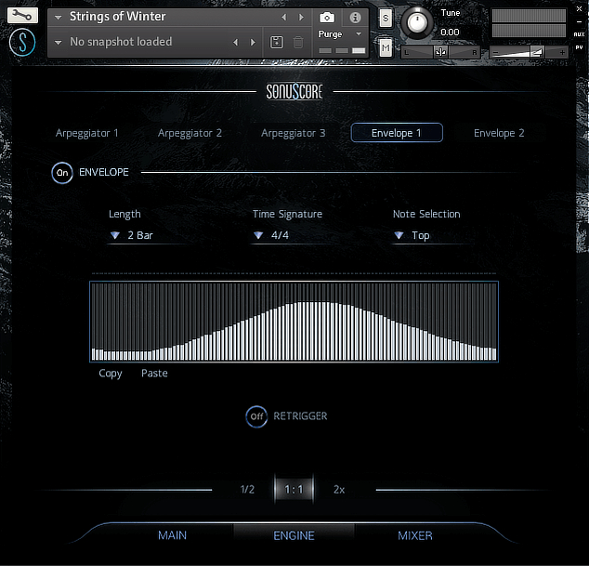Close the instrument with the X icon

tap(579, 9)
